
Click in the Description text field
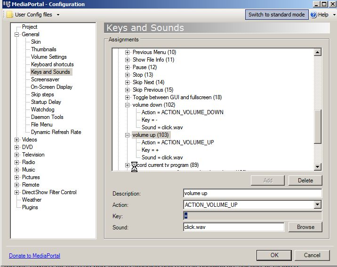pos(253,193)
